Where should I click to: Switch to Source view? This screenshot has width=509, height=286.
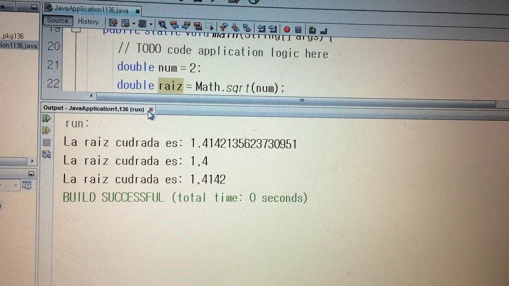58,21
